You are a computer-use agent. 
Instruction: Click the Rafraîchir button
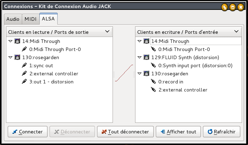point(222,132)
